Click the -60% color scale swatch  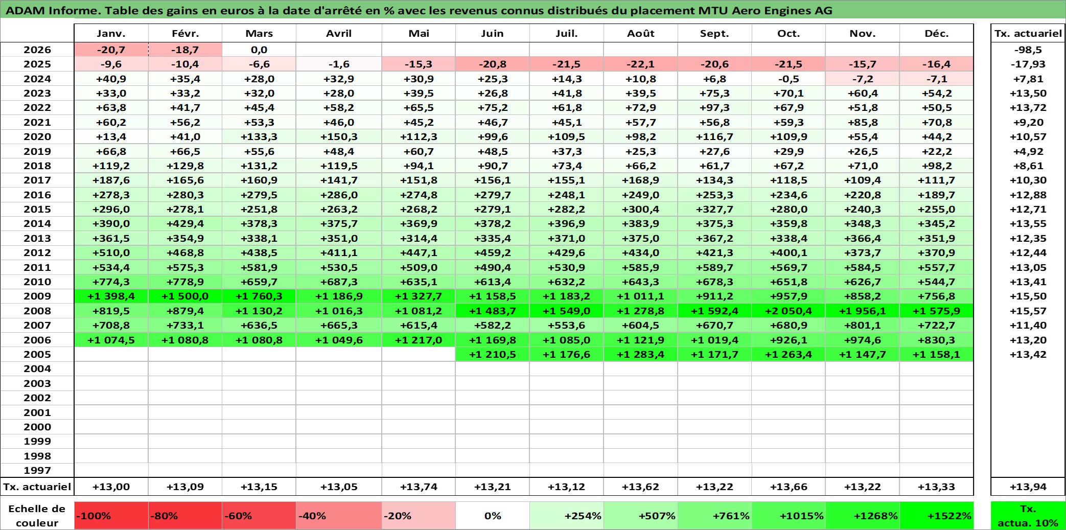(259, 516)
